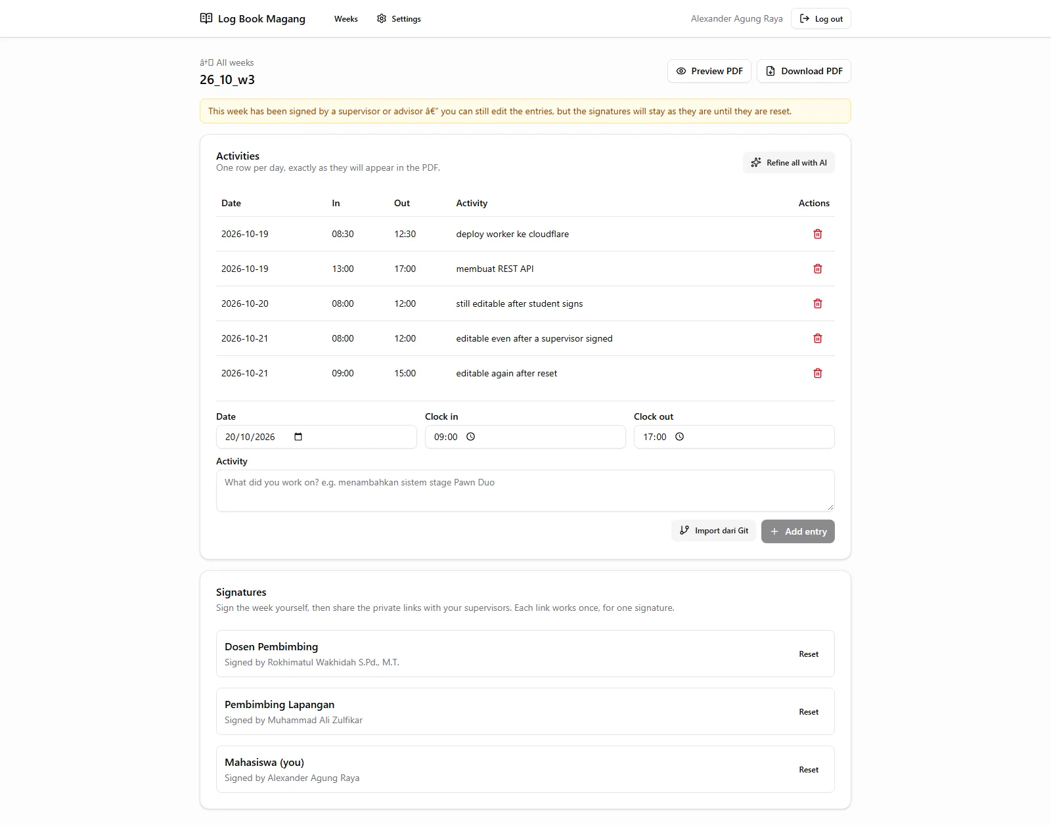
Task: Open the clock picker in Clock out field
Action: point(679,437)
